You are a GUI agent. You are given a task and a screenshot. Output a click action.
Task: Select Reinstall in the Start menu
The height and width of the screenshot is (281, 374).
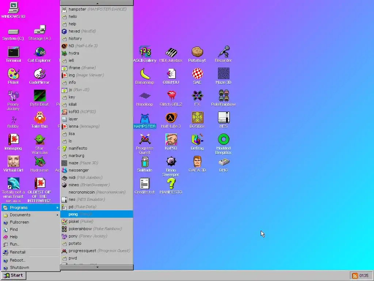pyautogui.click(x=31, y=252)
